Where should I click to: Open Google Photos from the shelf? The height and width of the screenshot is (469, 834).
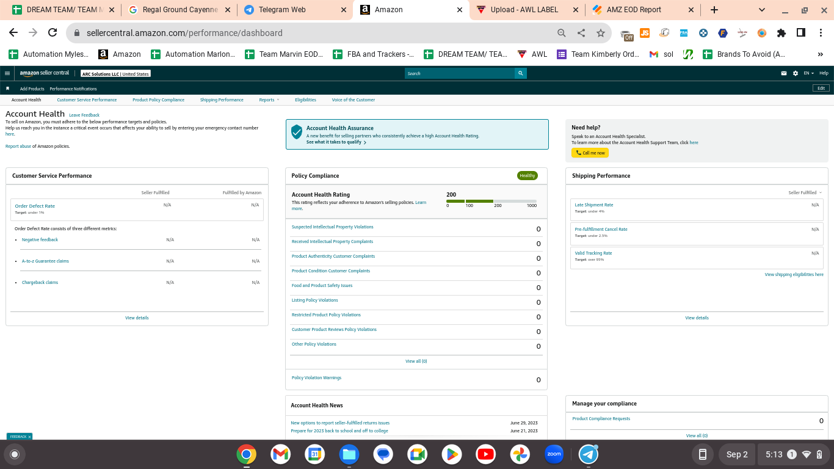pyautogui.click(x=520, y=454)
